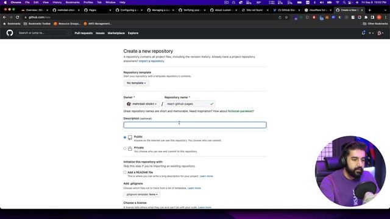
Task: Open the GitHub user avatar dropdown
Action: pyautogui.click(x=380, y=33)
